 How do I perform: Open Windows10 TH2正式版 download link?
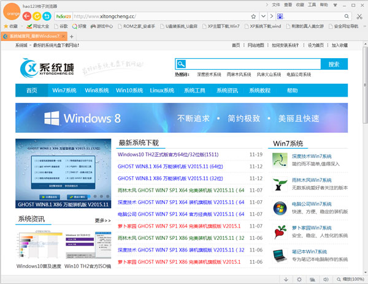pos(168,154)
